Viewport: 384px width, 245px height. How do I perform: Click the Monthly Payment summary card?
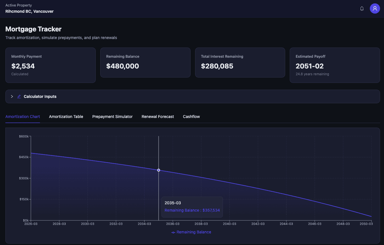pos(50,65)
